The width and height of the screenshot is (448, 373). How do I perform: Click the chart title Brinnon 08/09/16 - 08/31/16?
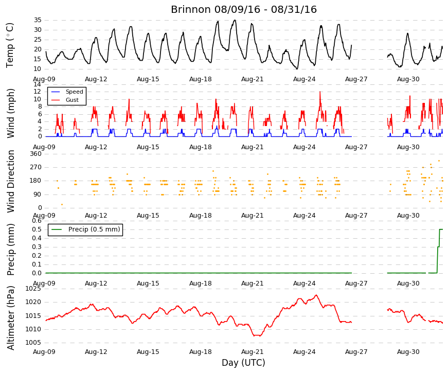[x=244, y=9]
